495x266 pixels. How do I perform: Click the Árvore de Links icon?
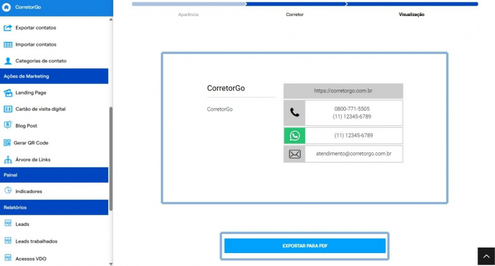pos(8,160)
